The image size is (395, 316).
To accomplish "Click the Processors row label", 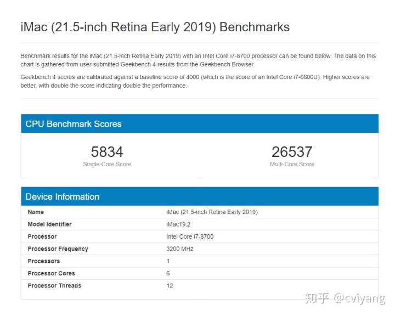I will (43, 261).
